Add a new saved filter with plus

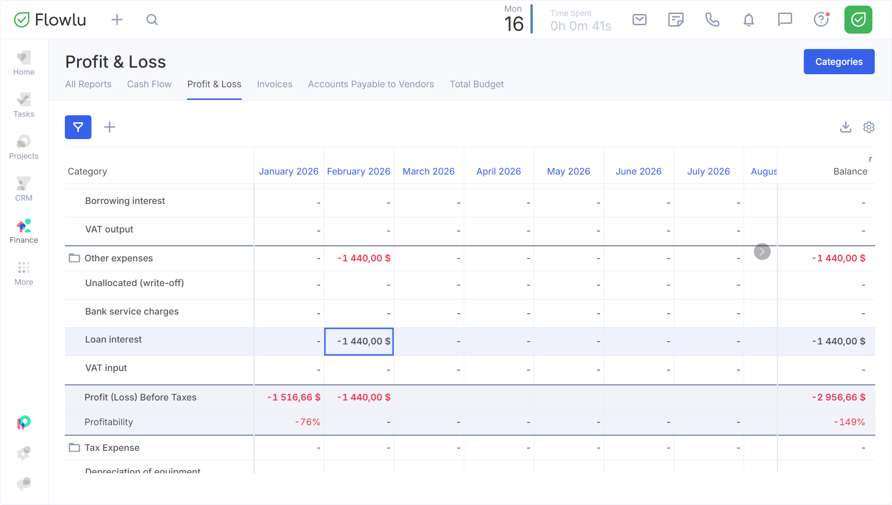pos(110,127)
